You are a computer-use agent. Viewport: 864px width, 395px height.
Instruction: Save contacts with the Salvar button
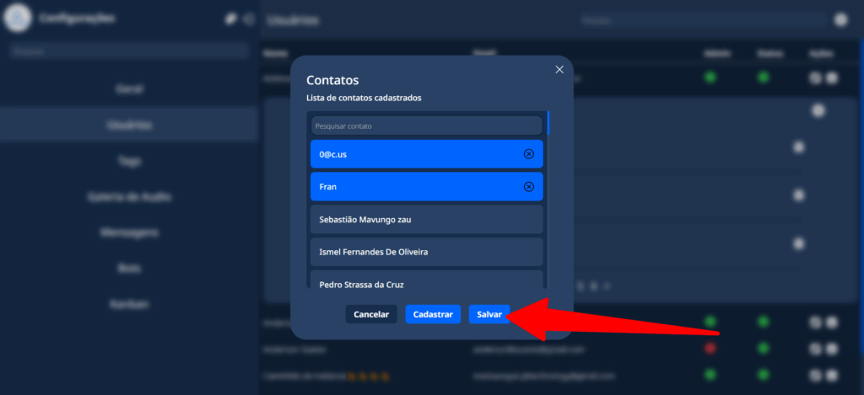point(489,314)
